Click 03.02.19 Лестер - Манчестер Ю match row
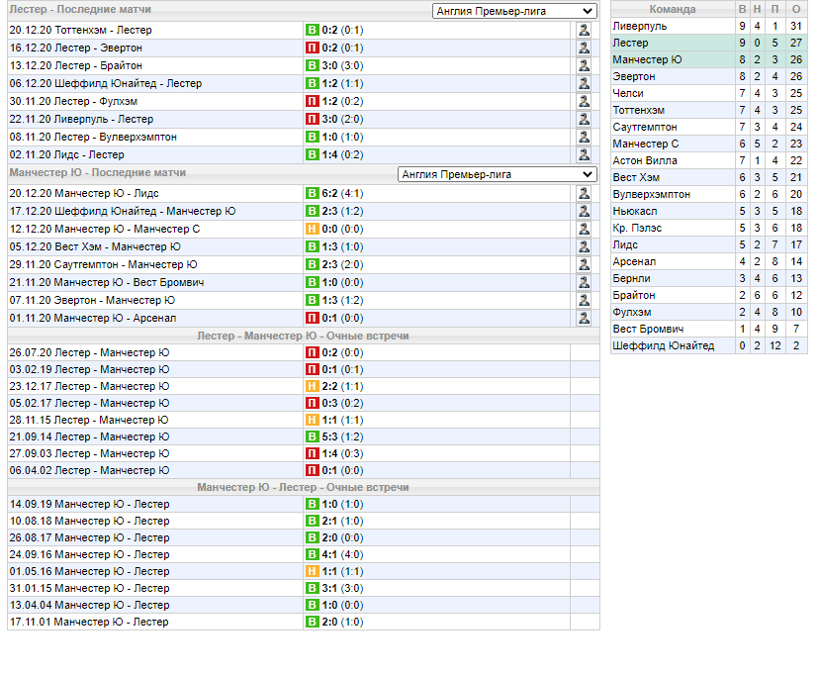819x677 pixels. pos(304,369)
